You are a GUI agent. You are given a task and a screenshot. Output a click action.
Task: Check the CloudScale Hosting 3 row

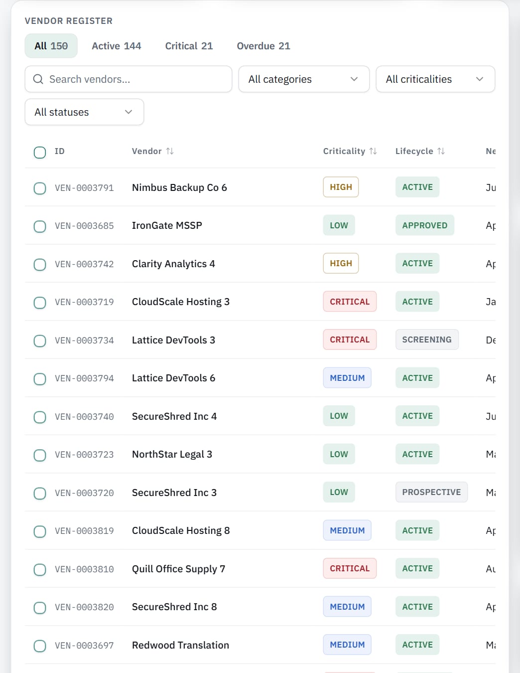point(40,303)
